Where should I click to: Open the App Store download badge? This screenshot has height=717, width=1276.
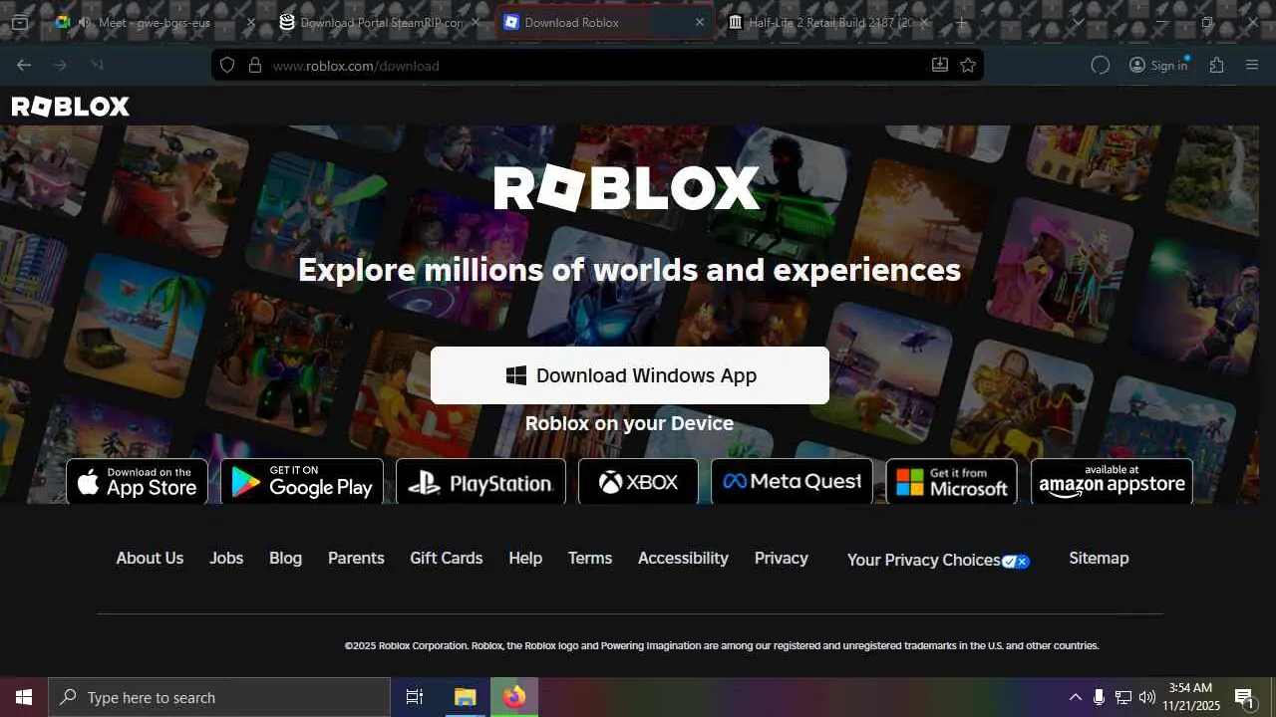(137, 482)
